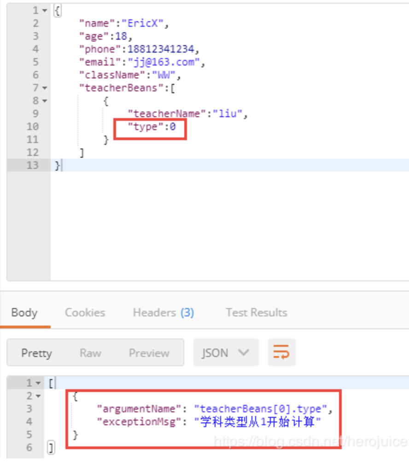Screen dimensions: 409x475
Task: Click line number 3 in response gutter
Action: point(29,409)
